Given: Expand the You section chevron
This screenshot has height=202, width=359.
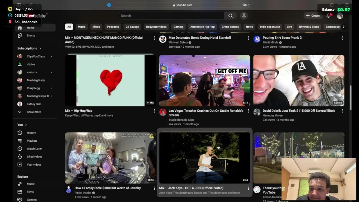Looking at the screenshot, I should 26,125.
